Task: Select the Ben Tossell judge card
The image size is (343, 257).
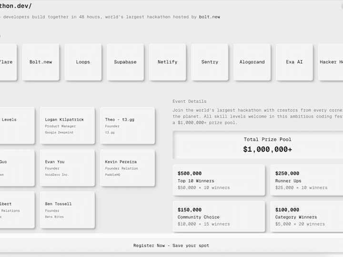Action: pyautogui.click(x=67, y=210)
